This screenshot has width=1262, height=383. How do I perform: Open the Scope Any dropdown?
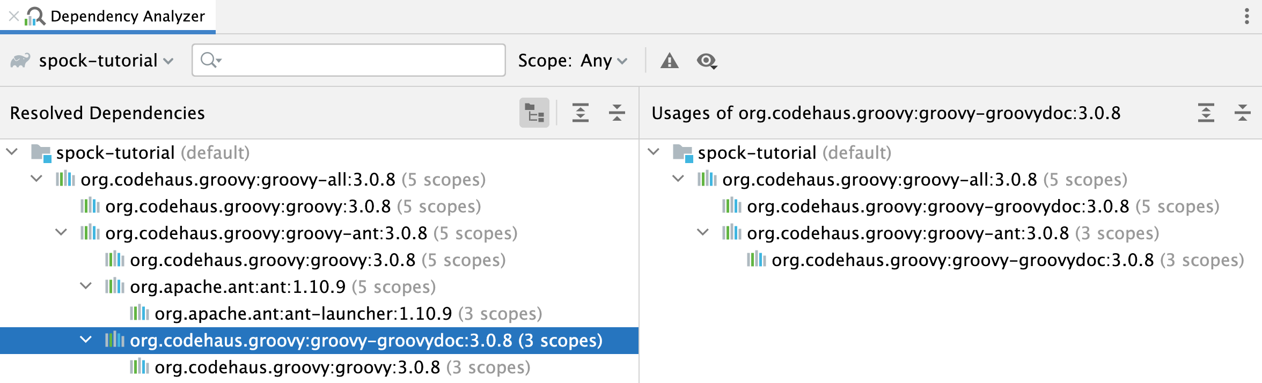(604, 61)
